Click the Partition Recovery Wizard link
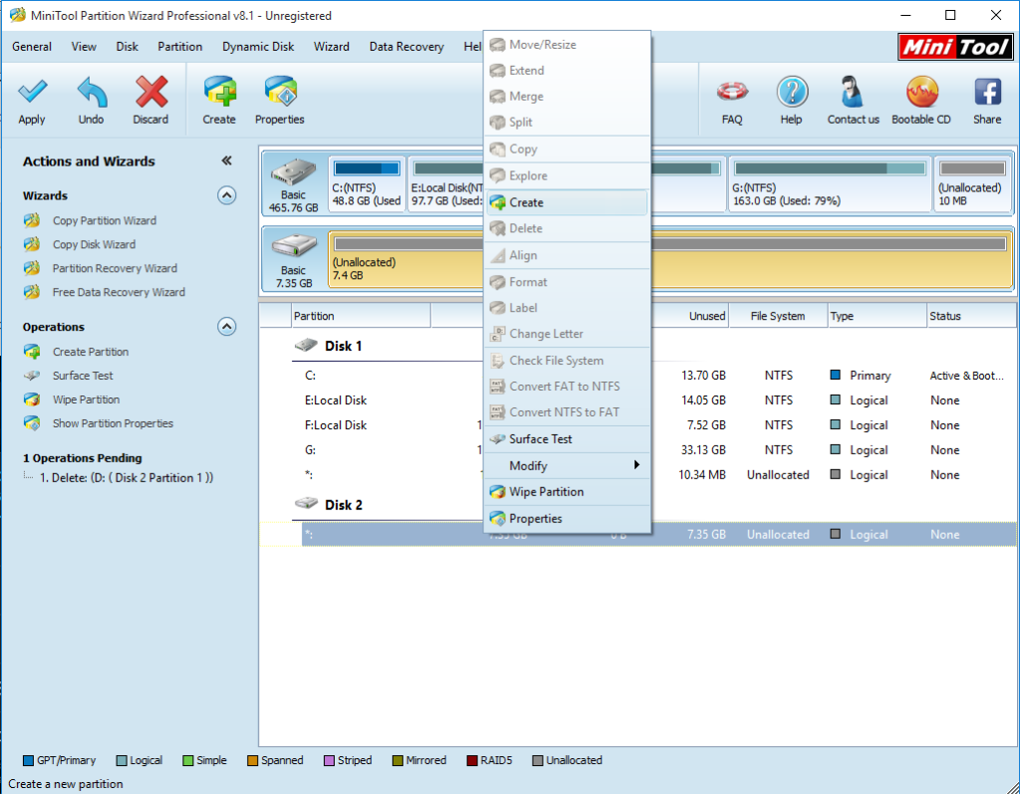 click(115, 268)
